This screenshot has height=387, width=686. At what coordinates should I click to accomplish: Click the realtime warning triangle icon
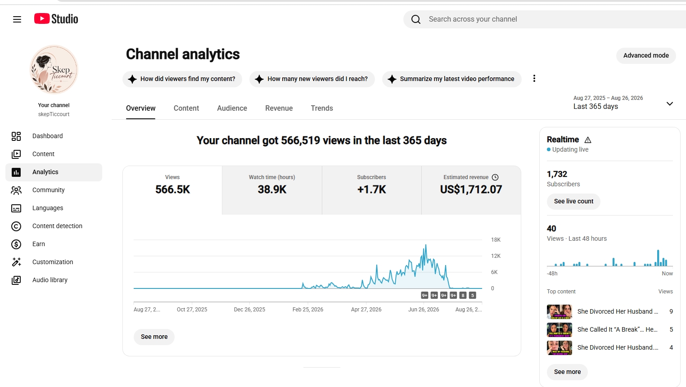tap(588, 140)
